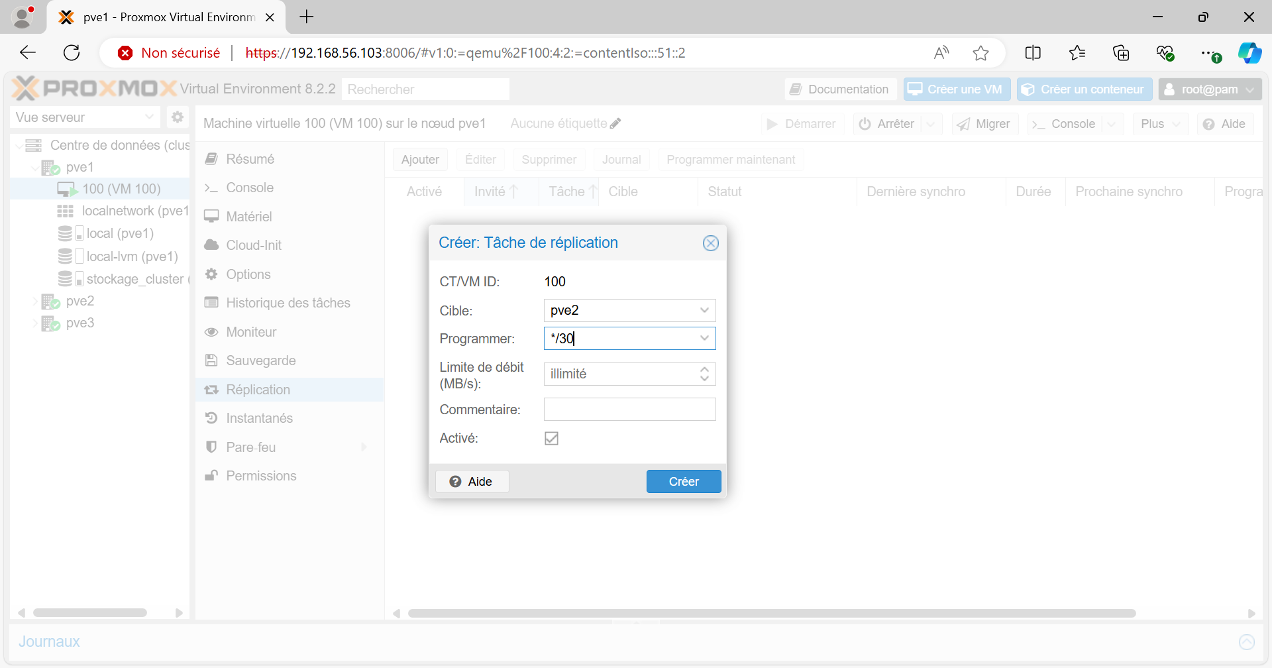Viewport: 1272px width, 668px height.
Task: Sort by Statut column header
Action: click(x=777, y=192)
